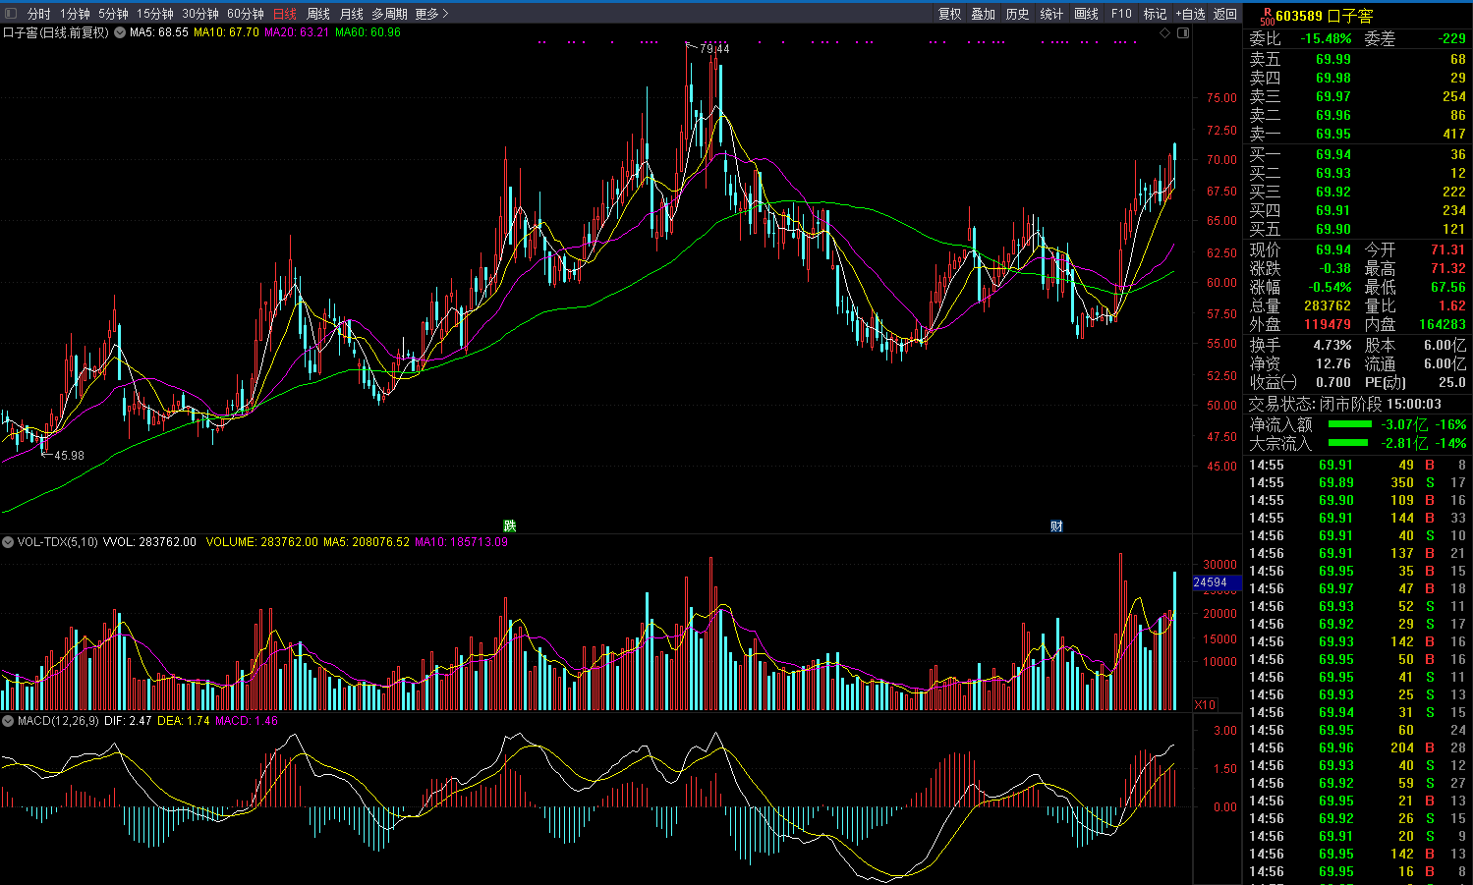The image size is (1473, 885).
Task: Click the 14:55 trade row with volume 350
Action: [1357, 482]
